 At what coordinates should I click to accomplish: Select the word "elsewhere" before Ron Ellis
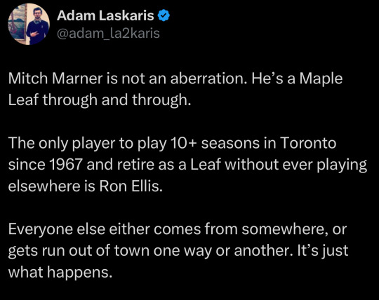pos(44,186)
